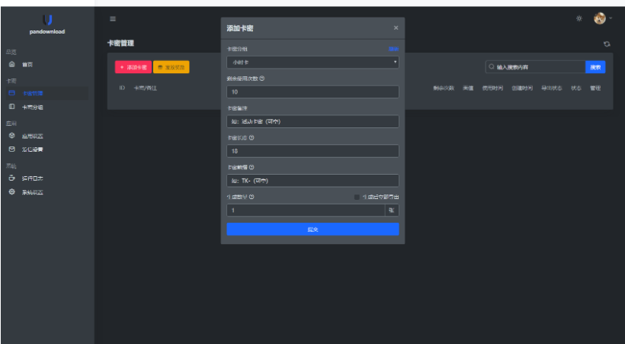The height and width of the screenshot is (344, 625).
Task: Click the card remark input field
Action: tap(312, 121)
